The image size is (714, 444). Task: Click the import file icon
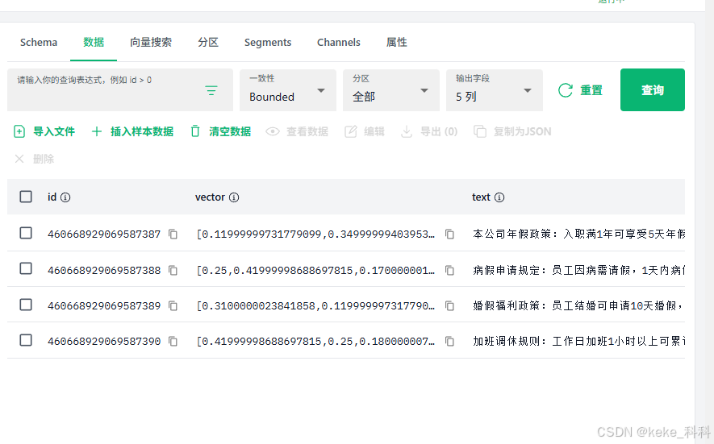(x=19, y=131)
